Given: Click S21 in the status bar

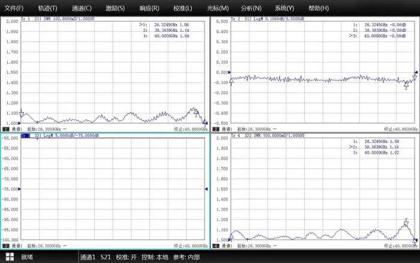Looking at the screenshot, I should (x=106, y=257).
